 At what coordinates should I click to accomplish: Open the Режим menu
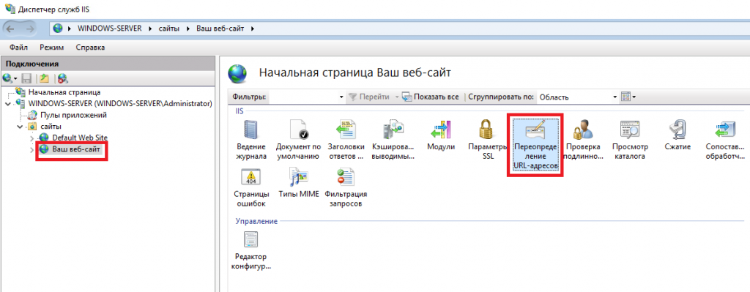click(52, 48)
